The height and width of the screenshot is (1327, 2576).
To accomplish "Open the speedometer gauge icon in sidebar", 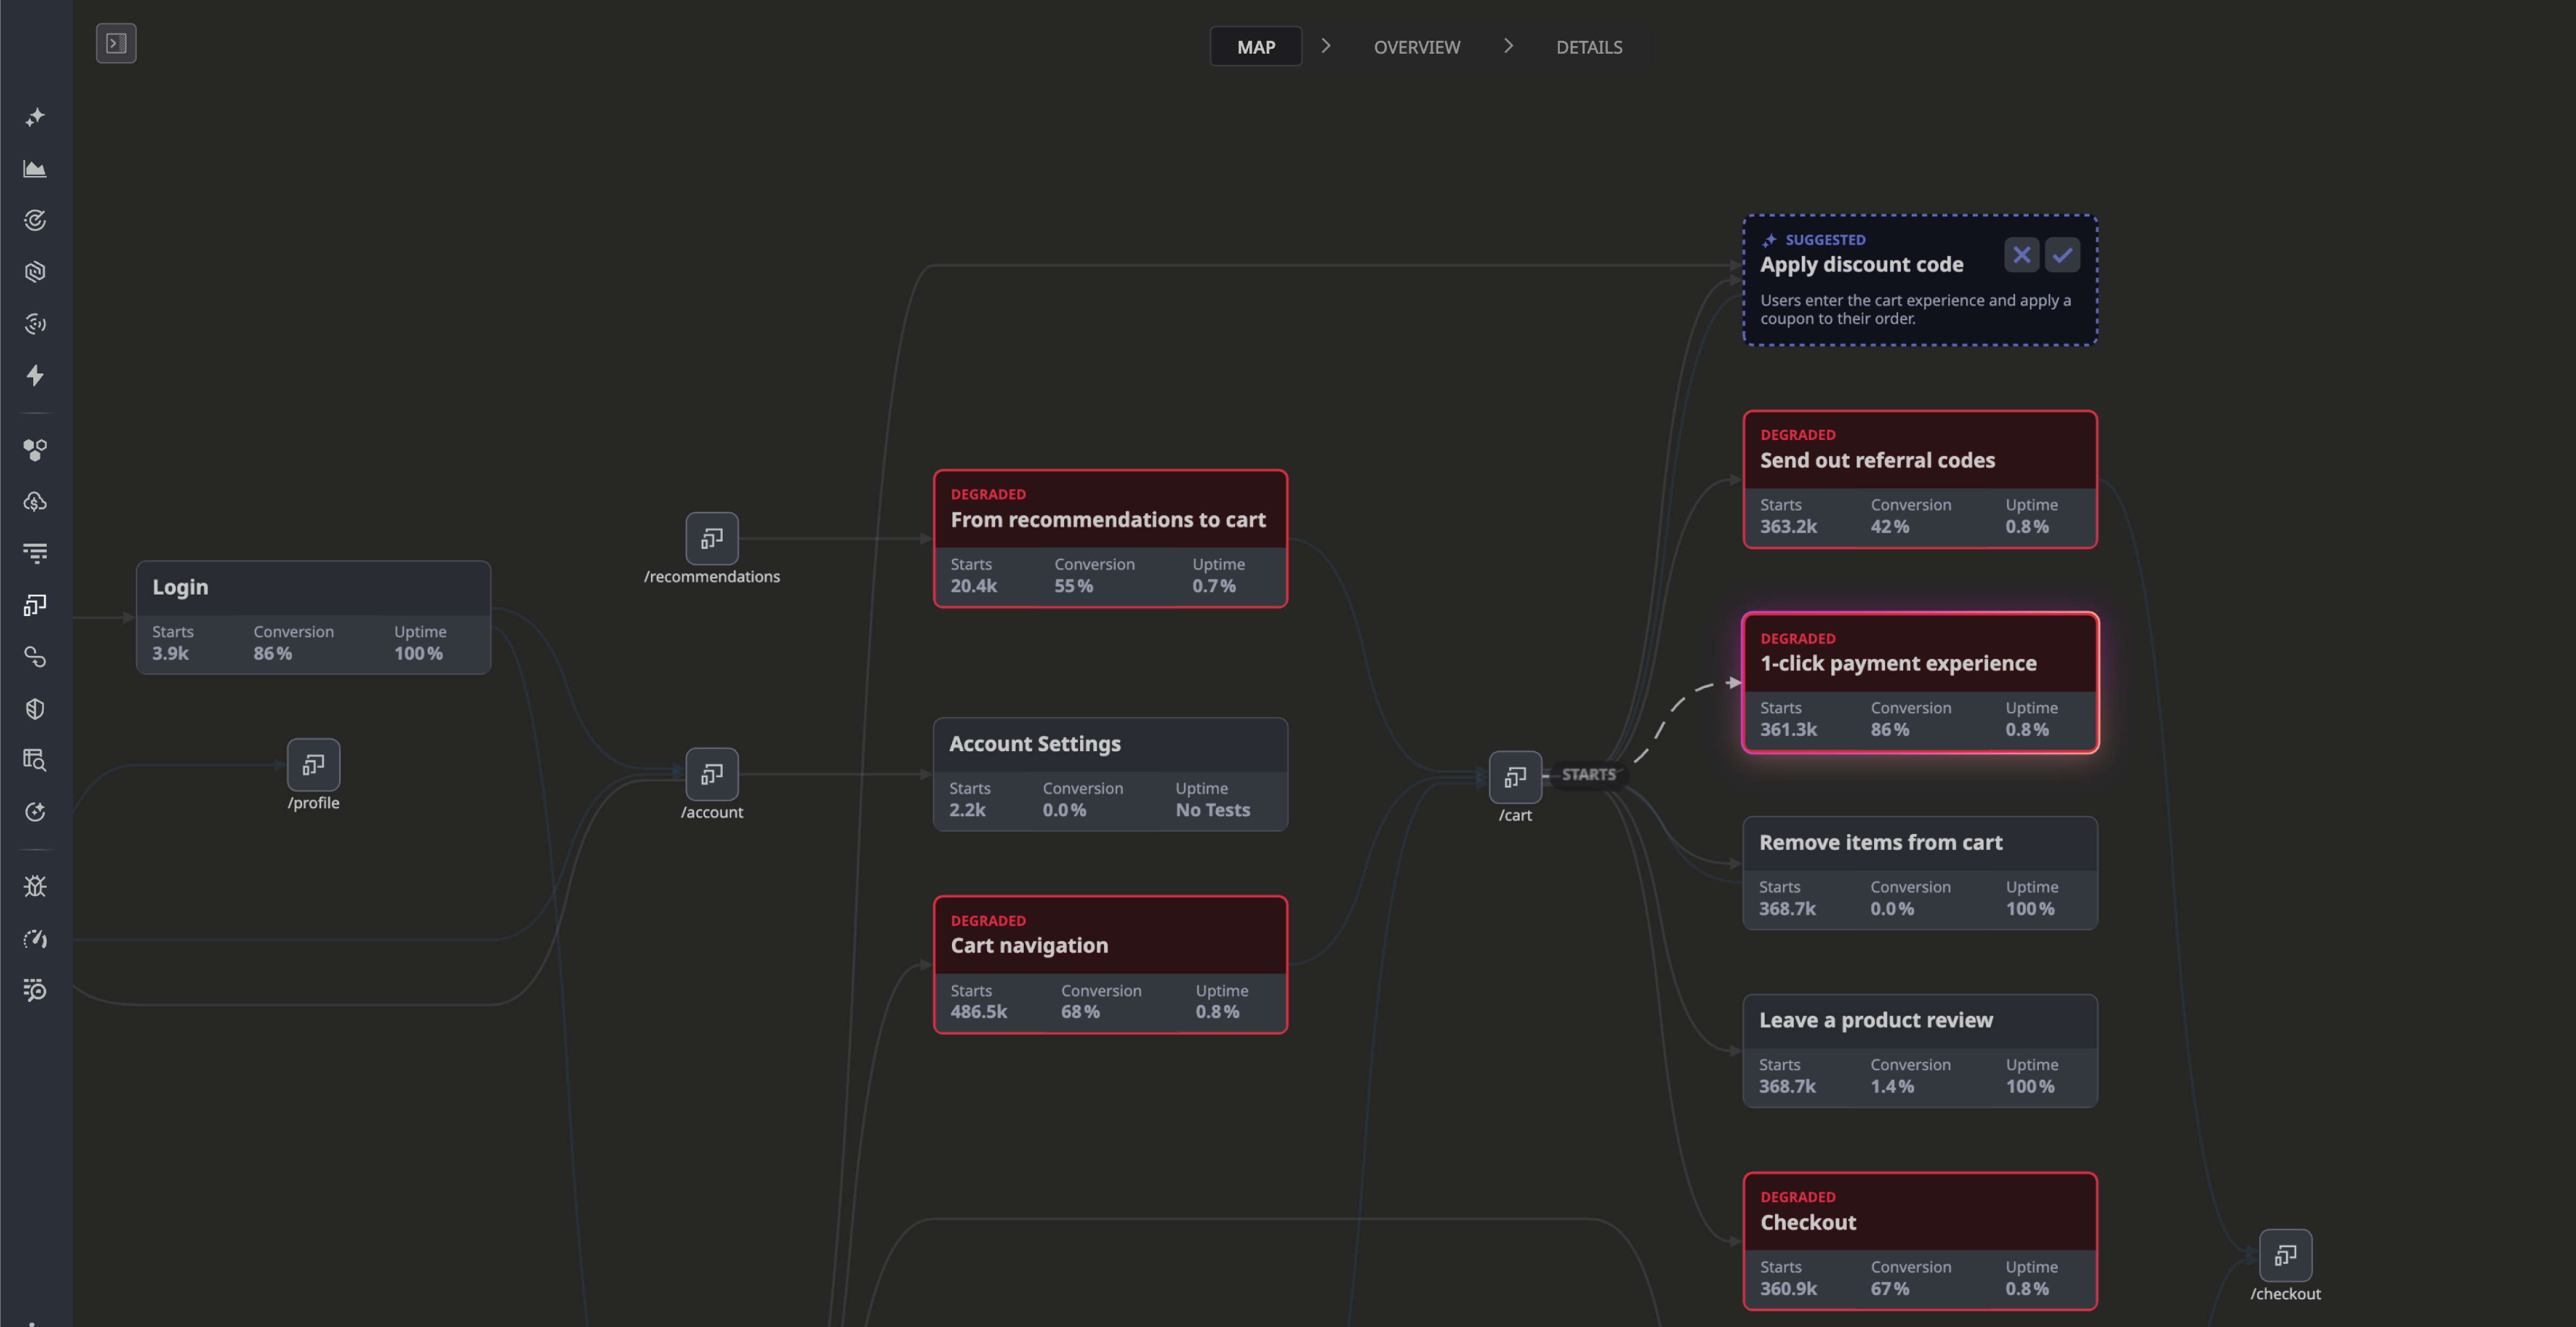I will coord(35,938).
